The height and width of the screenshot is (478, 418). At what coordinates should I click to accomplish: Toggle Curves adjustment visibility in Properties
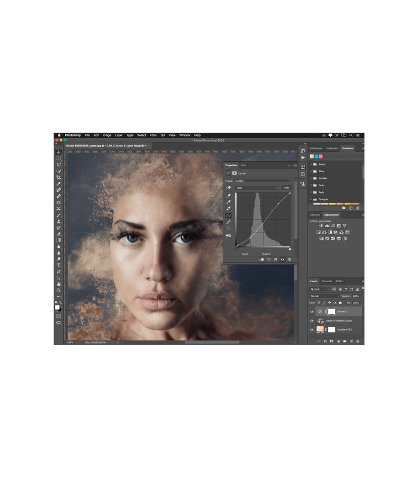[x=282, y=260]
